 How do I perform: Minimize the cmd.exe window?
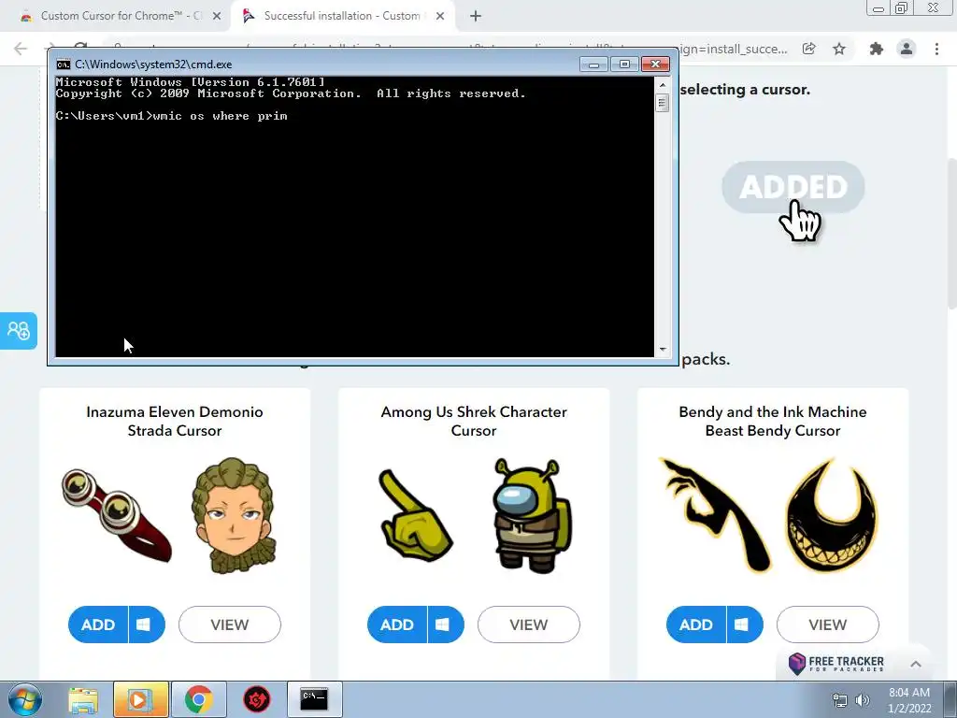click(x=593, y=65)
